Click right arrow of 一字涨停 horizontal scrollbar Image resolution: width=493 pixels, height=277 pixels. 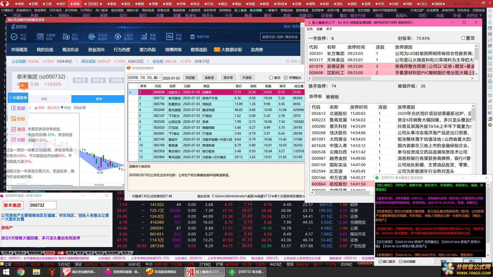click(x=472, y=78)
